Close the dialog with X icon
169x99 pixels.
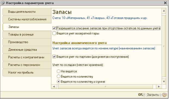point(165,3)
